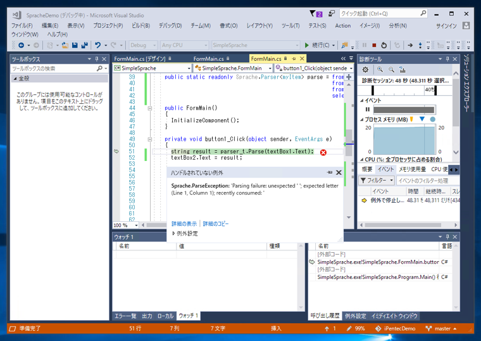Click the pencil changes indicator 99%

pos(356,329)
